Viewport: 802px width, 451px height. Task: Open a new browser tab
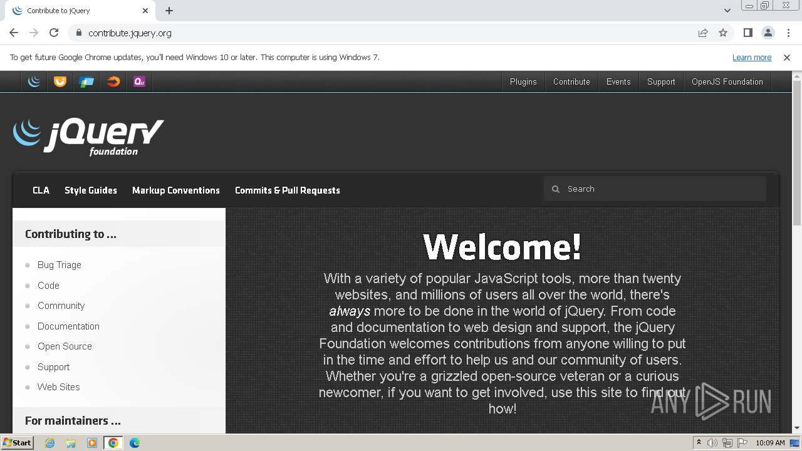169,11
